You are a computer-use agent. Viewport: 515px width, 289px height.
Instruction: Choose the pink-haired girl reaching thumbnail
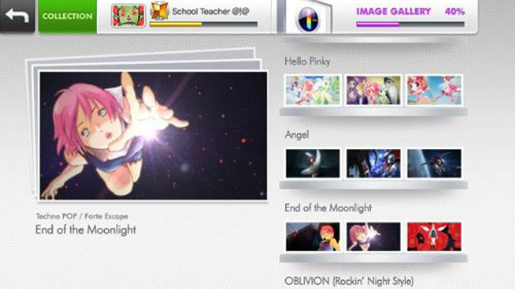[373, 236]
